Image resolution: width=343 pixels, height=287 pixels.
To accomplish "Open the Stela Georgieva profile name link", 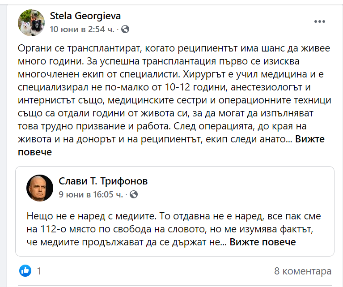I will [85, 16].
